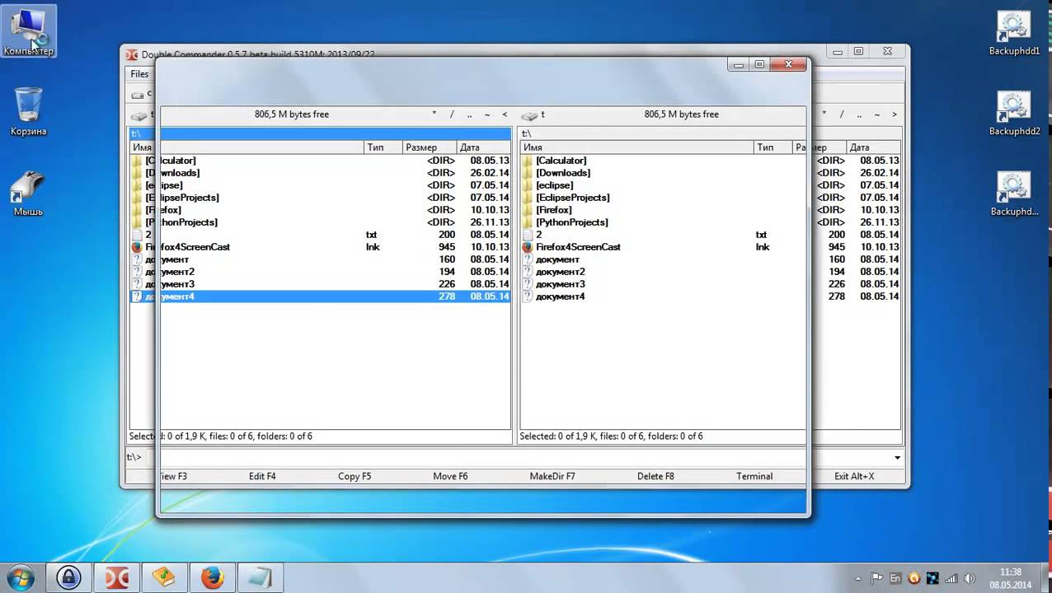Open the network signal tray icon
Image resolution: width=1052 pixels, height=593 pixels.
[950, 578]
